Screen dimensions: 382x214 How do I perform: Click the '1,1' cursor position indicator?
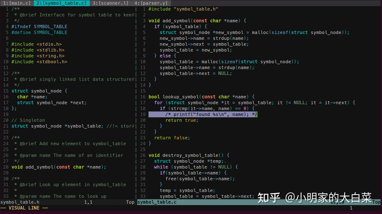tap(88, 202)
